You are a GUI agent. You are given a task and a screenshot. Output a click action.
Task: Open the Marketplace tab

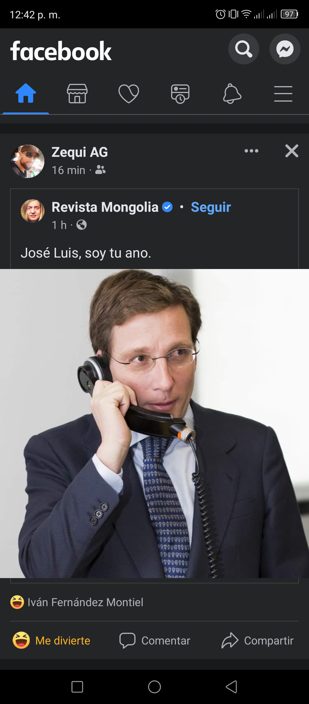point(77,94)
